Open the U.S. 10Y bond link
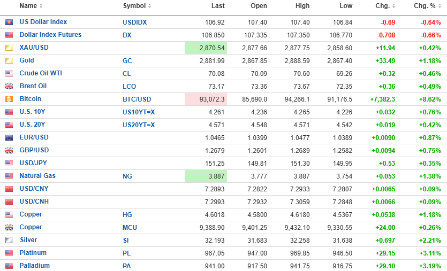This screenshot has width=447, height=271. (x=32, y=112)
